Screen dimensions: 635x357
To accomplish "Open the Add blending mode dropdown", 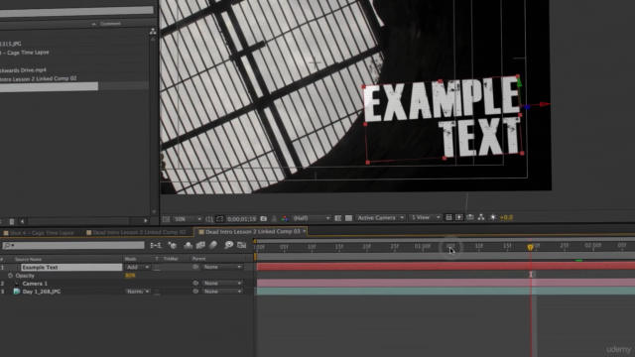I will coord(137,267).
